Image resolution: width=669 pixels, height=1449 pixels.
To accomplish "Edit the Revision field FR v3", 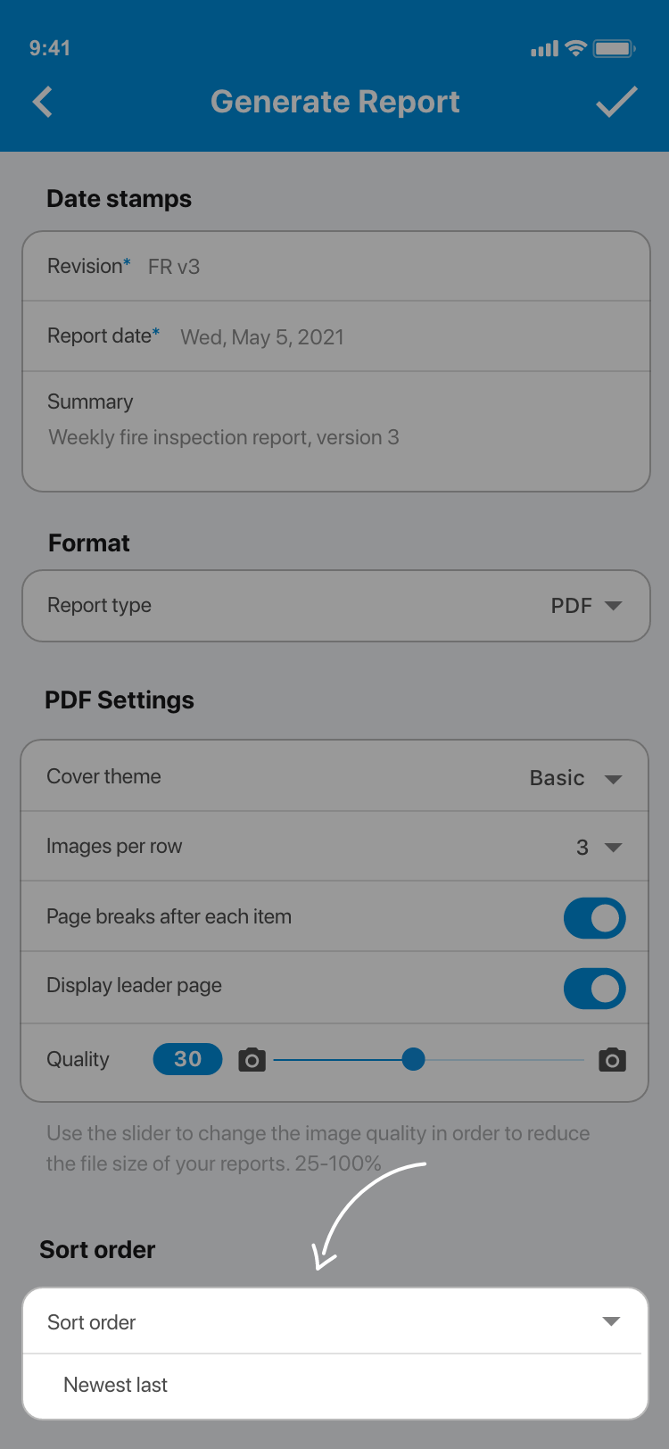I will (174, 267).
